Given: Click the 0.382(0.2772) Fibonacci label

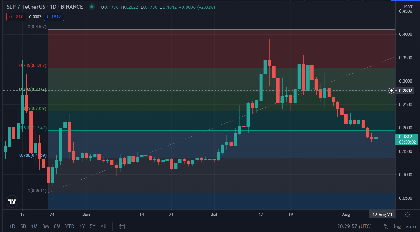Looking at the screenshot, I should pyautogui.click(x=33, y=89).
